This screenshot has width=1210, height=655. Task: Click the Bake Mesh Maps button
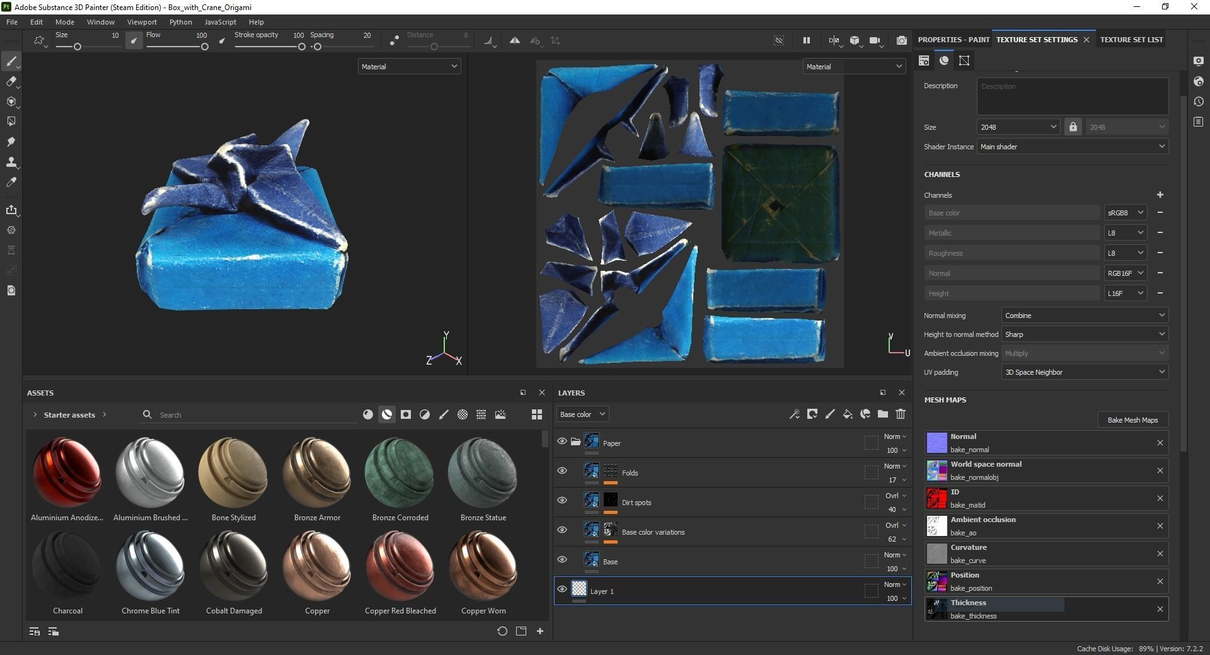click(x=1132, y=419)
